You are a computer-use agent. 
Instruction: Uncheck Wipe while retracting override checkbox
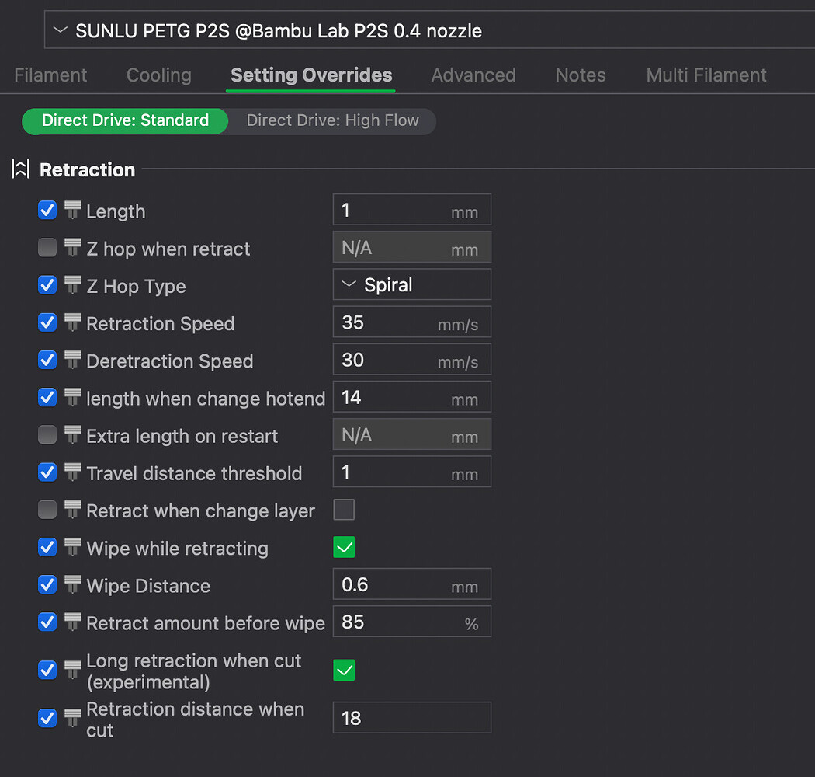[x=47, y=548]
